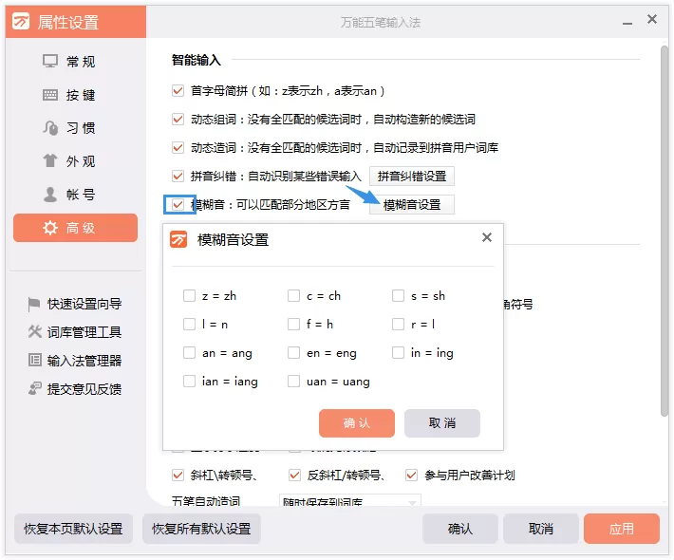This screenshot has height=560, width=674.
Task: Click the flag icon for 快速设置向导
Action: pos(34,304)
